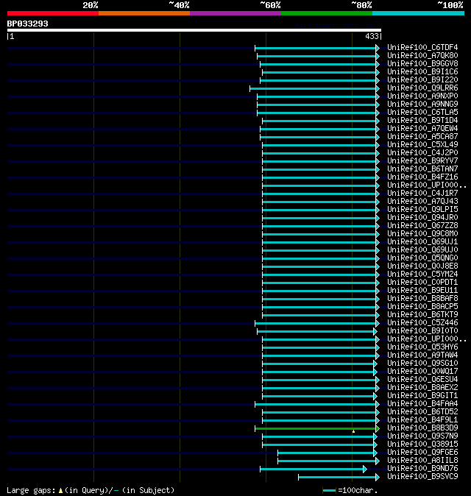This screenshot has width=471, height=496.
Task: Select the UniRef100_B9T1D4 hit
Action: click(x=422, y=120)
